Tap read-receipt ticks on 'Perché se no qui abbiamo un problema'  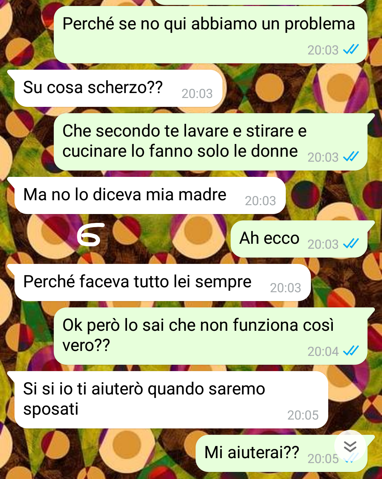pyautogui.click(x=351, y=50)
